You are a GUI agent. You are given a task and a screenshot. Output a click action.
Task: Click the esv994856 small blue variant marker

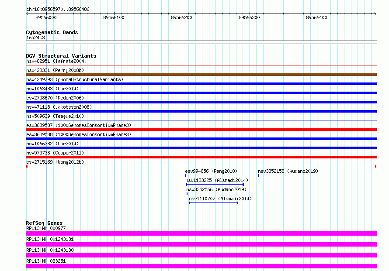coord(186,175)
